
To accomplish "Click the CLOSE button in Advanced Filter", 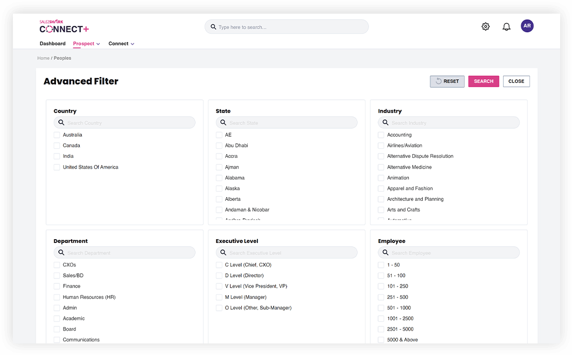I will coord(516,81).
